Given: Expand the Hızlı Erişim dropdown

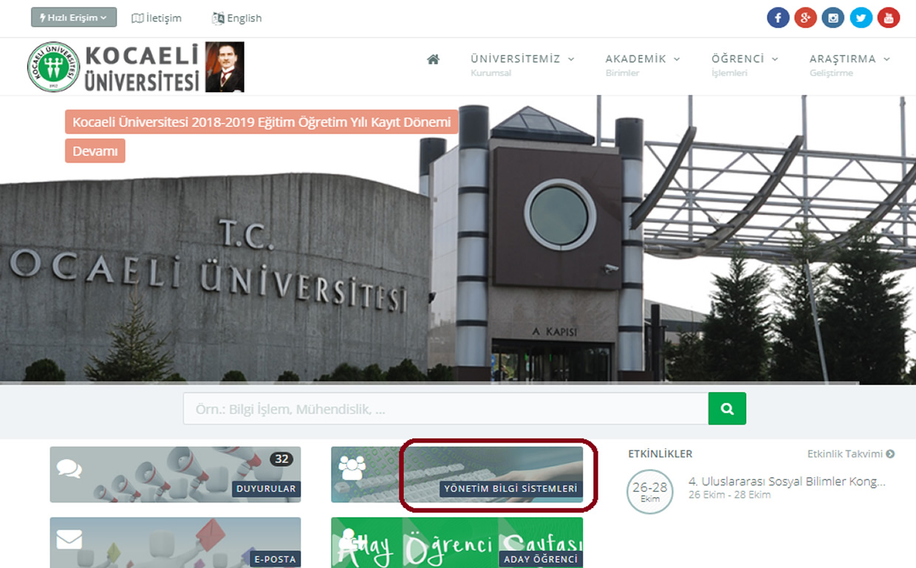Looking at the screenshot, I should pos(74,17).
